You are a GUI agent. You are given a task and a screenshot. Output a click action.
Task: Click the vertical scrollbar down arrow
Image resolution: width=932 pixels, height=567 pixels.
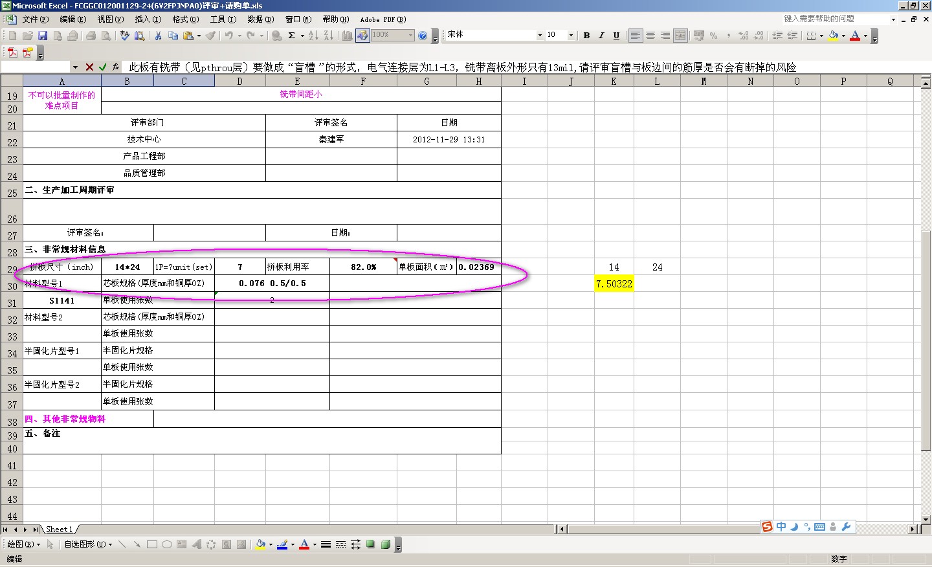pos(926,519)
